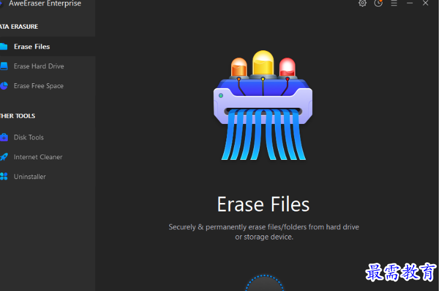Close the AweEraser window
440x291 pixels.
pos(426,4)
